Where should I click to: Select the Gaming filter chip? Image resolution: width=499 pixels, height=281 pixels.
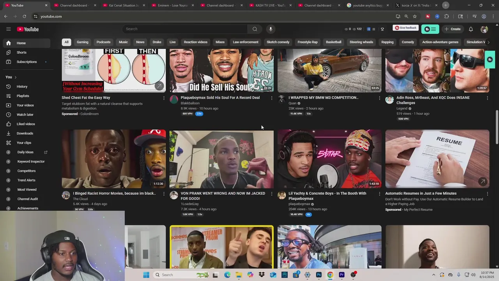[83, 42]
